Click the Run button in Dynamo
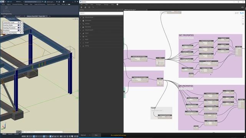The width and height of the screenshot is (246, 138). (96, 135)
